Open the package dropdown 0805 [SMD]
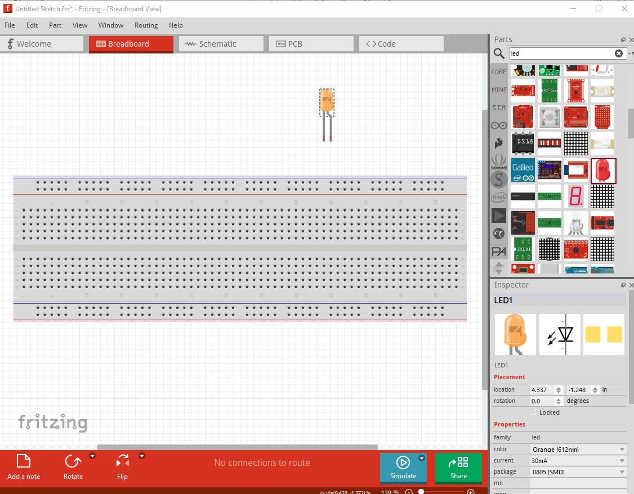The image size is (634, 494). click(x=578, y=472)
